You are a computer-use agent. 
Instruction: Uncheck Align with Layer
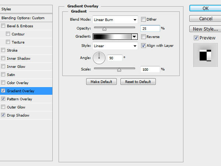point(143,46)
